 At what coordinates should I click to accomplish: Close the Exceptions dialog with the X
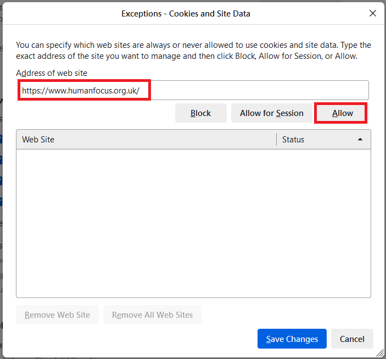(373, 13)
